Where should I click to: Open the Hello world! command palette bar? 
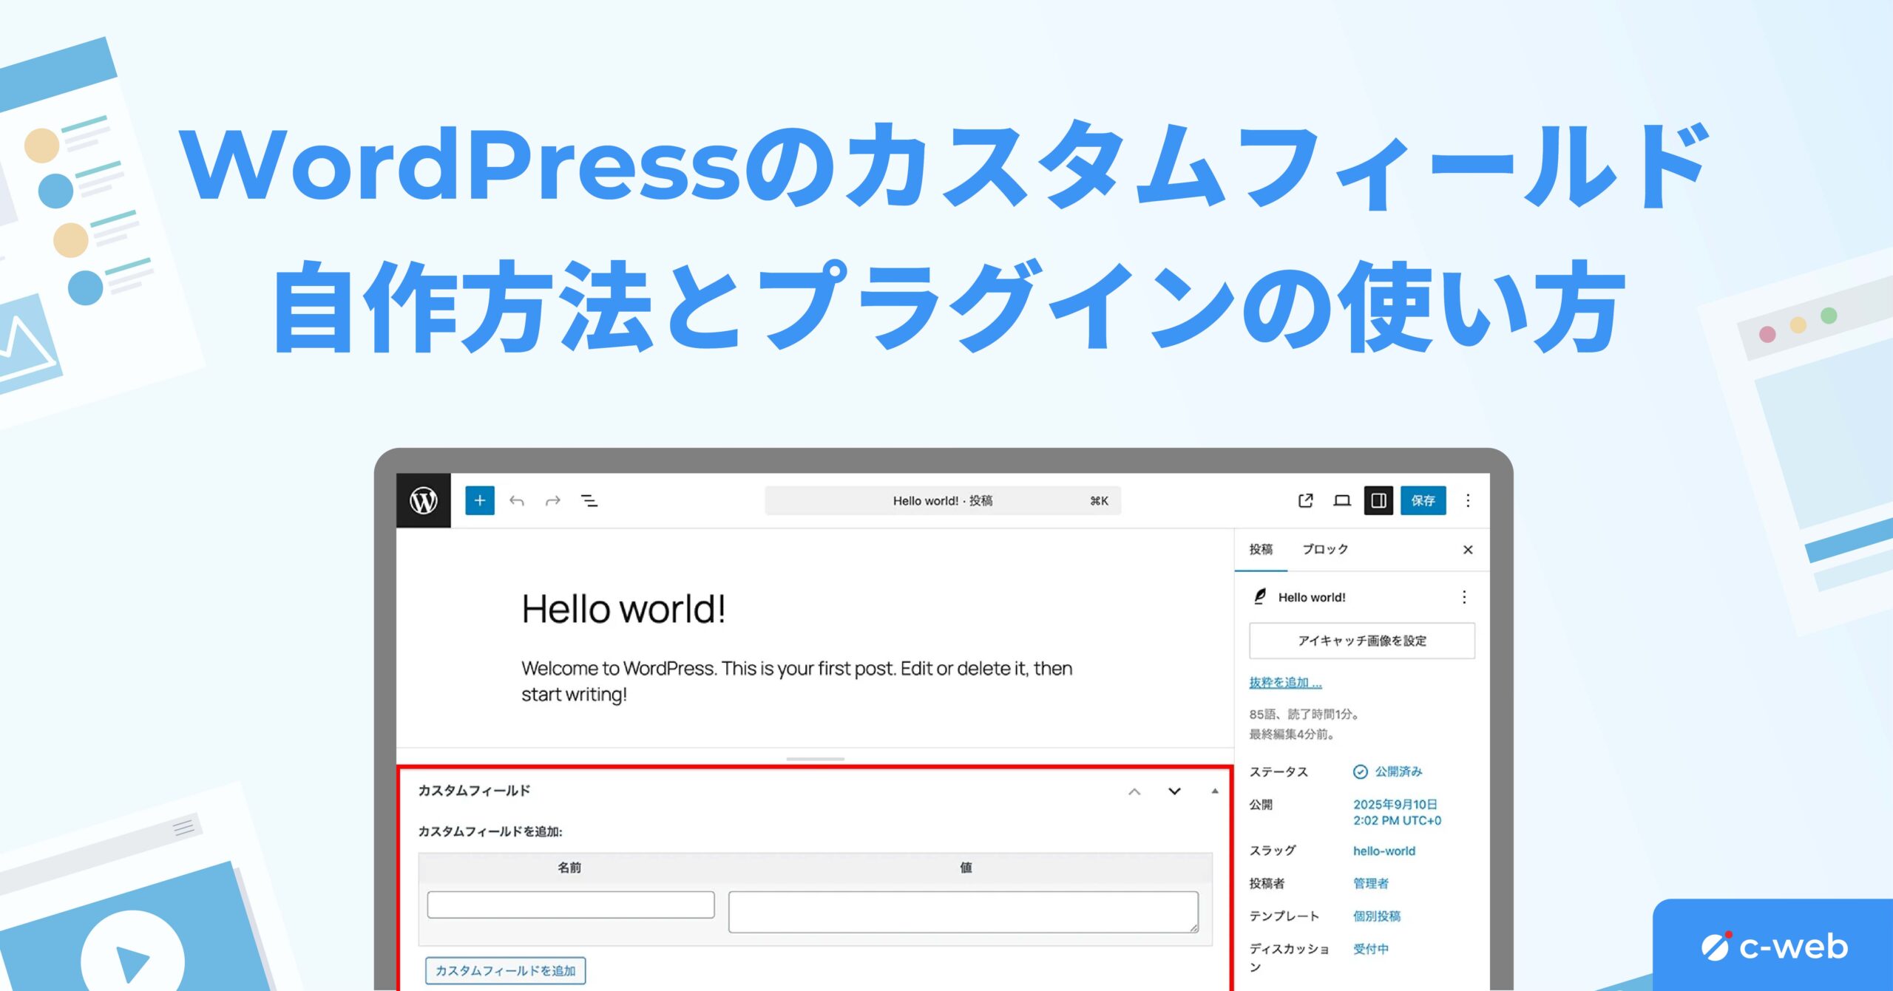pyautogui.click(x=943, y=500)
